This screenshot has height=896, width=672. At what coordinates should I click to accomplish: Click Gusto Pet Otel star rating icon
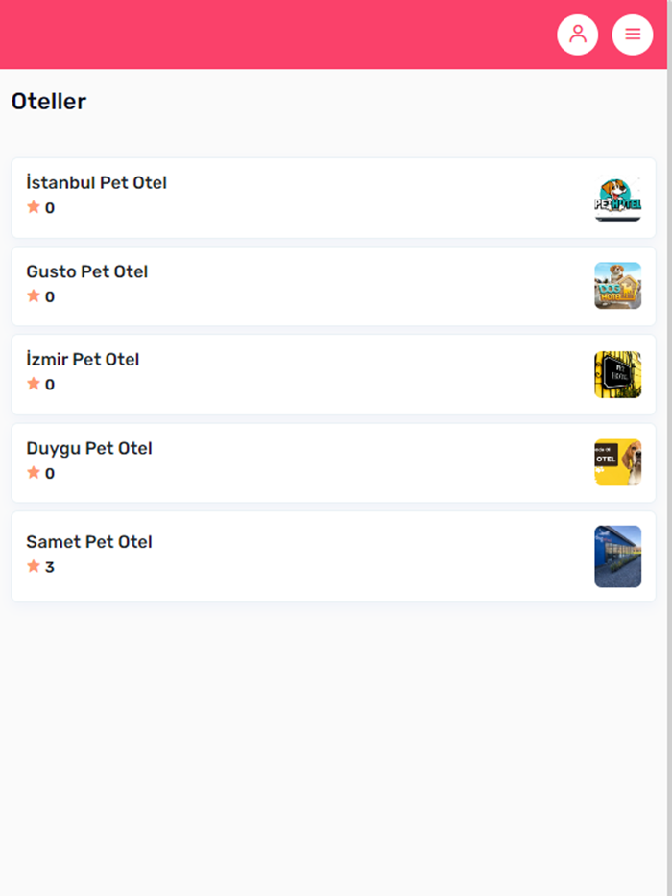[x=34, y=296]
